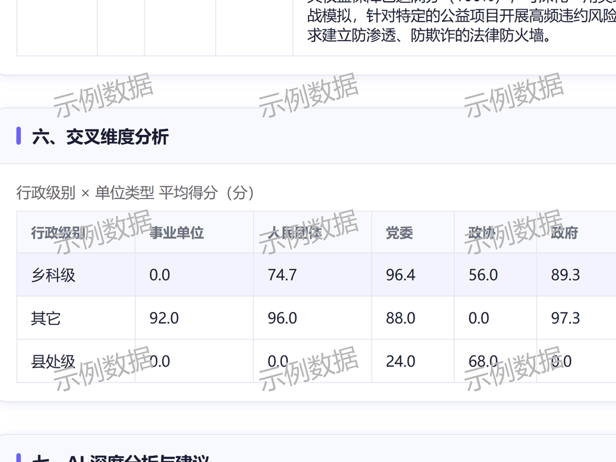Click 88.0 in the 其它 row
The width and height of the screenshot is (616, 462).
[400, 318]
